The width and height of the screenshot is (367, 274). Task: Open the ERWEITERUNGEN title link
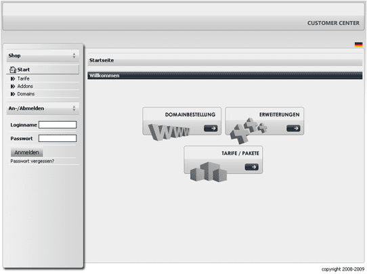[279, 114]
